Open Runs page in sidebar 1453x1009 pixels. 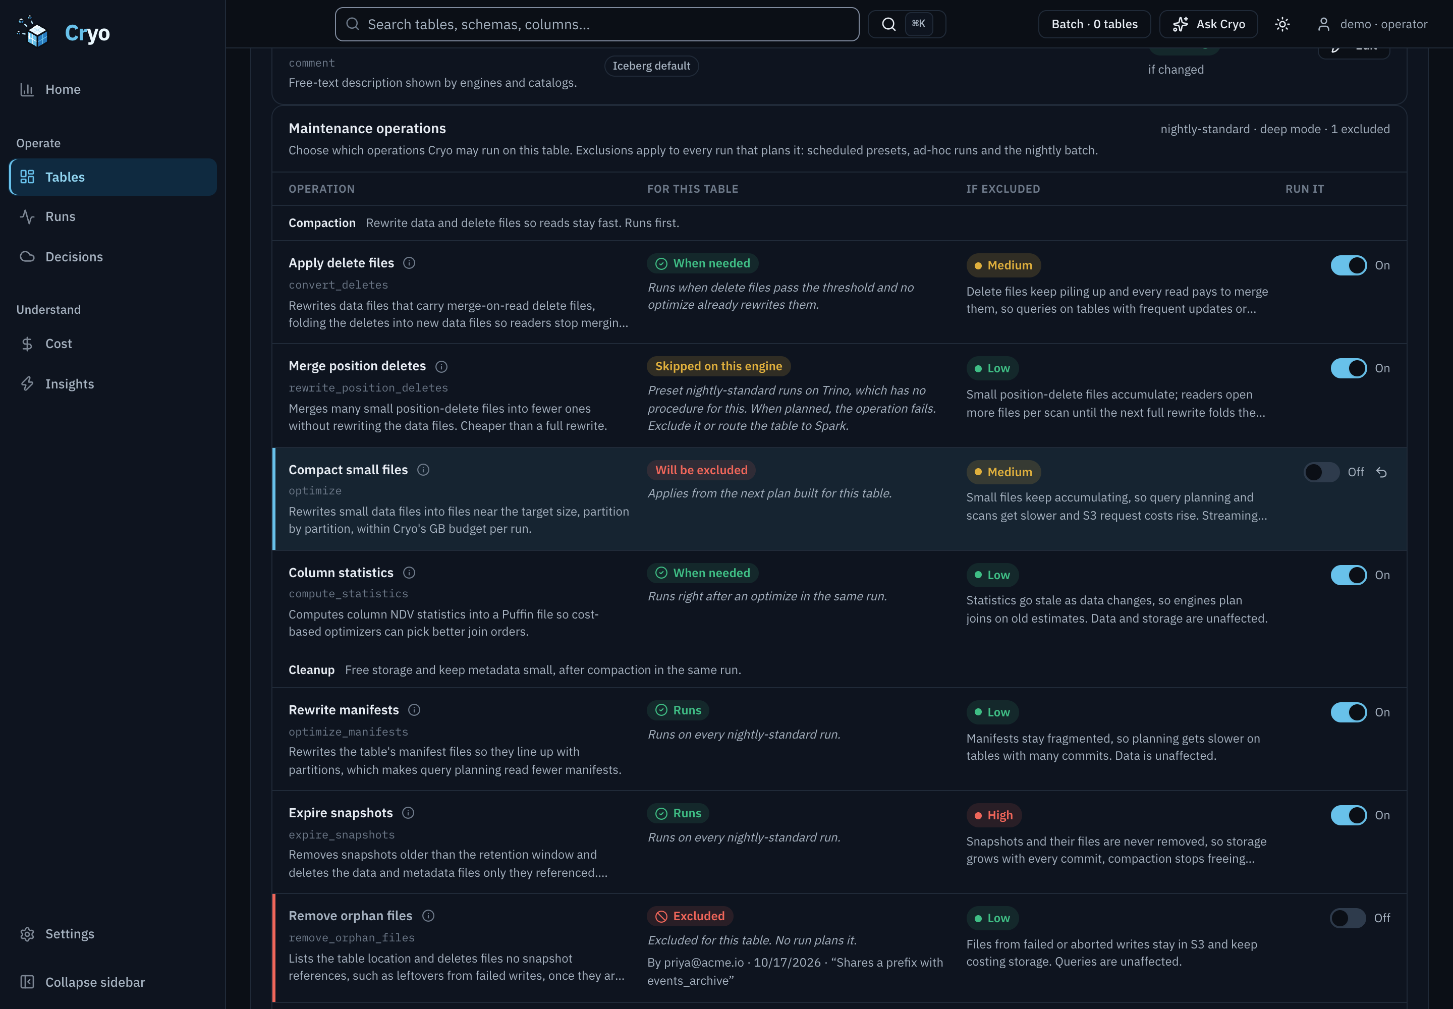point(113,217)
